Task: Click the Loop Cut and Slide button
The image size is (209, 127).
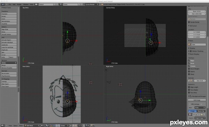Action: (x=9, y=47)
